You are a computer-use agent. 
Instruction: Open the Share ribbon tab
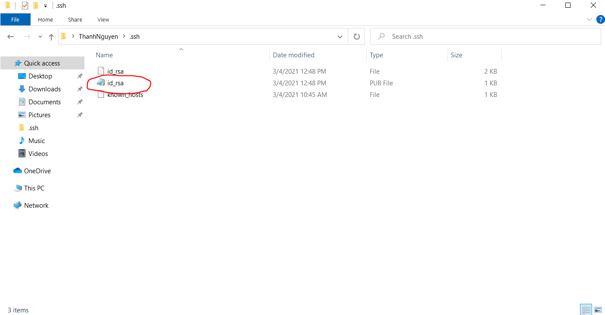click(x=75, y=19)
